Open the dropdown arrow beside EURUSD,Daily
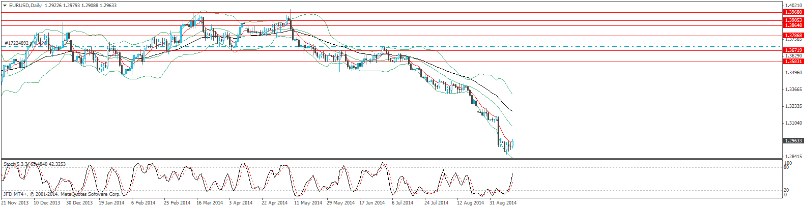 5,6
